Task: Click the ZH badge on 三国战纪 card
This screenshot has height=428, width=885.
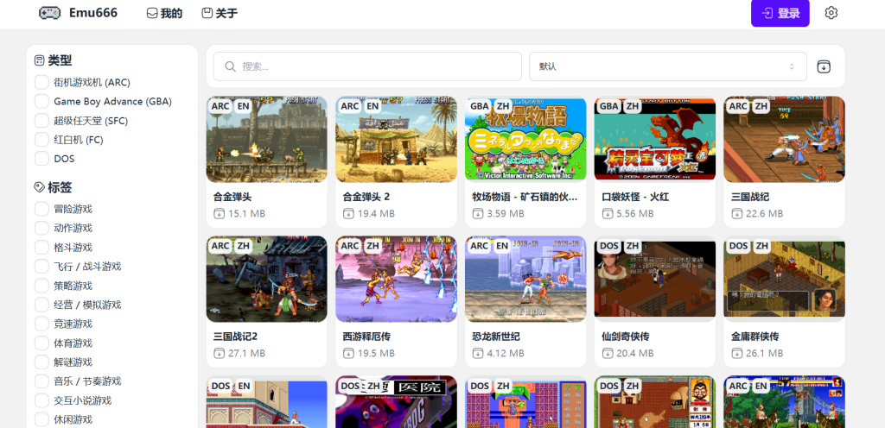Action: pos(762,106)
